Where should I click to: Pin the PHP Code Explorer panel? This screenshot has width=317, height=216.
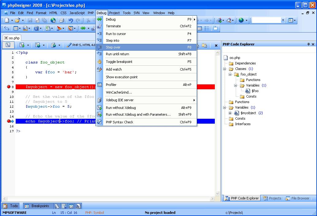click(x=308, y=44)
